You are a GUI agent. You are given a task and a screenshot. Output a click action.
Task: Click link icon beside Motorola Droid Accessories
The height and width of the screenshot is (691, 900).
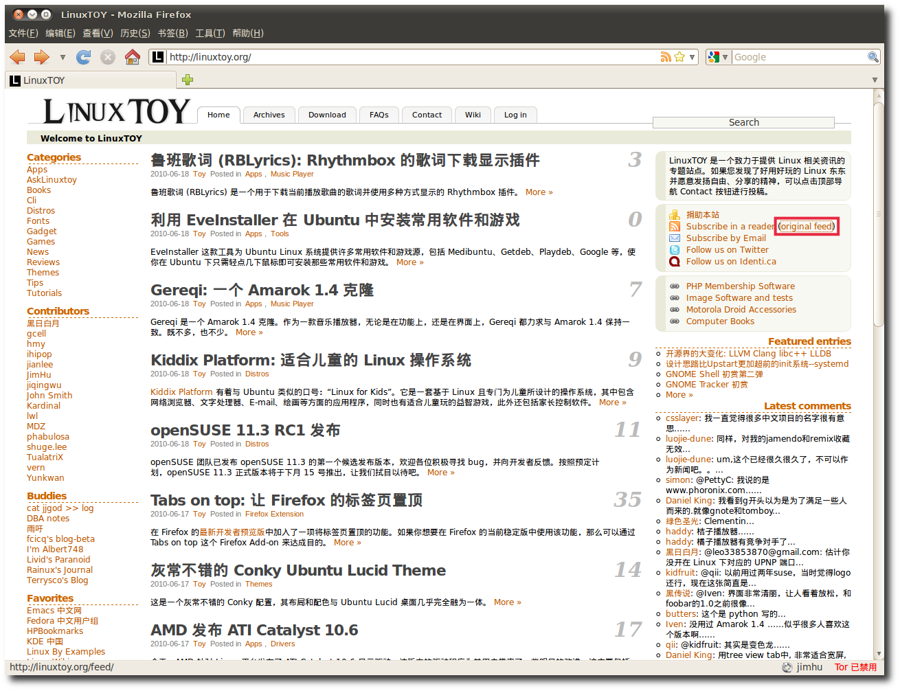coord(675,310)
